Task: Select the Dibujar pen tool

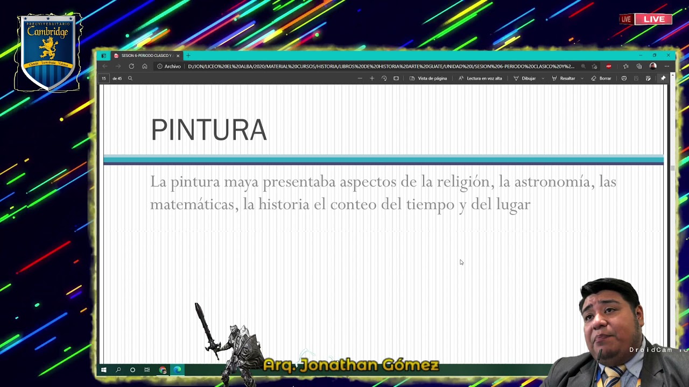Action: coord(525,78)
